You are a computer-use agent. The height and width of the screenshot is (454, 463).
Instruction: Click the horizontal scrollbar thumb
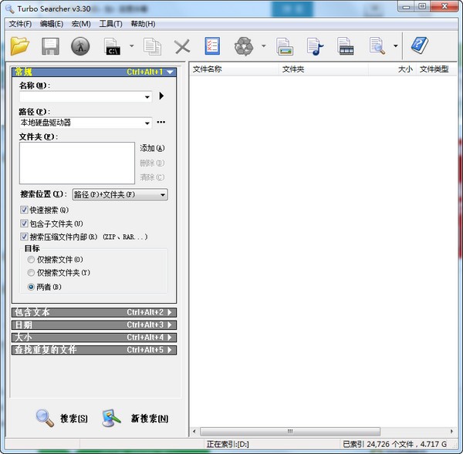point(290,432)
